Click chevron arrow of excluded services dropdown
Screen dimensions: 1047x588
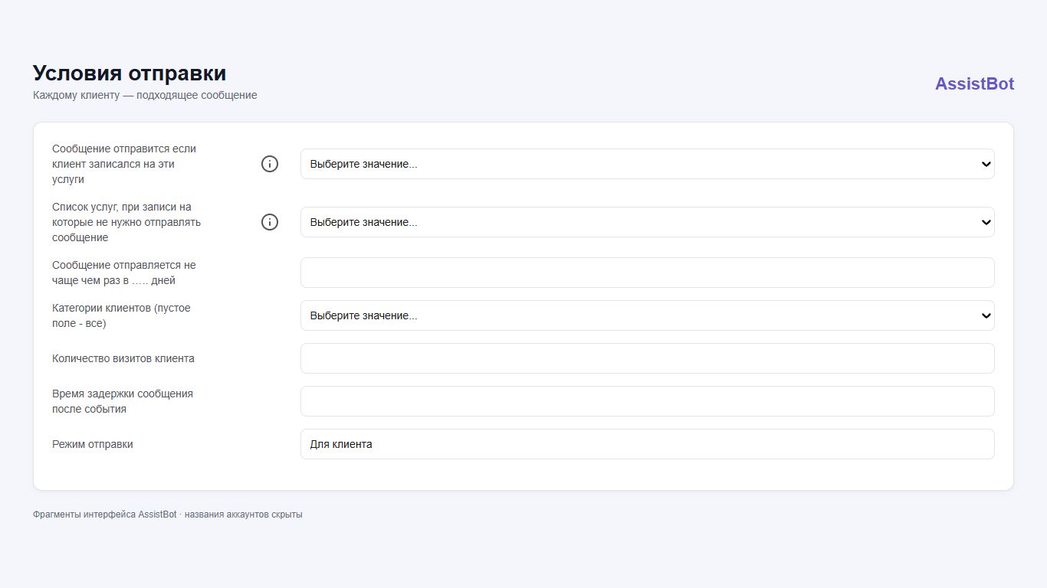coord(986,222)
